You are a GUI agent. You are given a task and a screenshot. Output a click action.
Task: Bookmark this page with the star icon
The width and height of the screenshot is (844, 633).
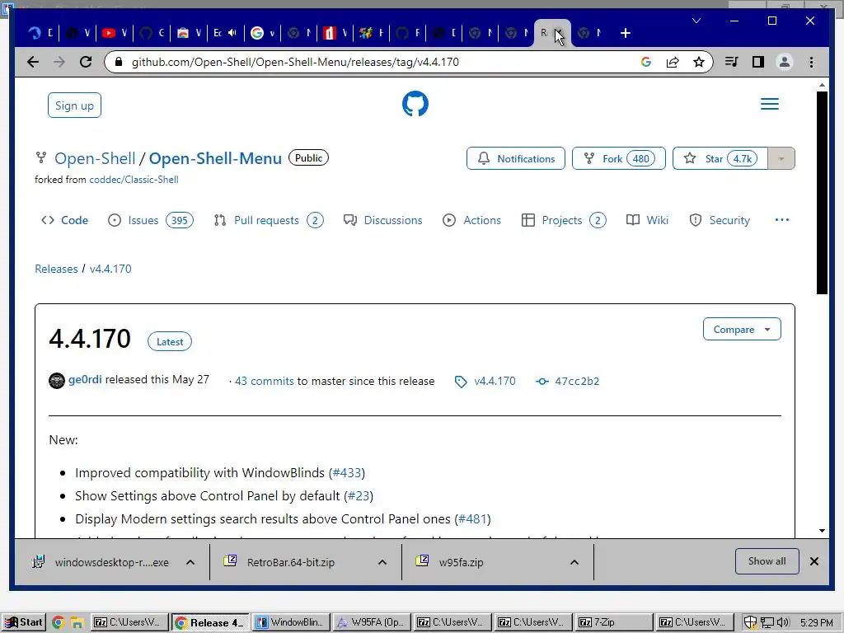click(699, 62)
